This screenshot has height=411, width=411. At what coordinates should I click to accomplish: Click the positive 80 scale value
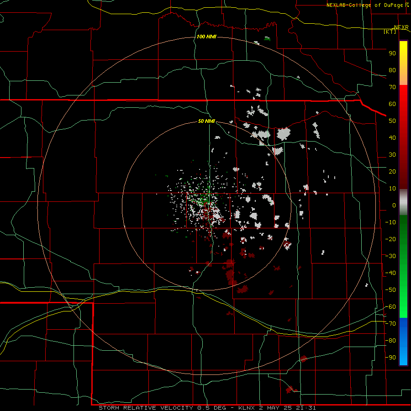coord(392,70)
